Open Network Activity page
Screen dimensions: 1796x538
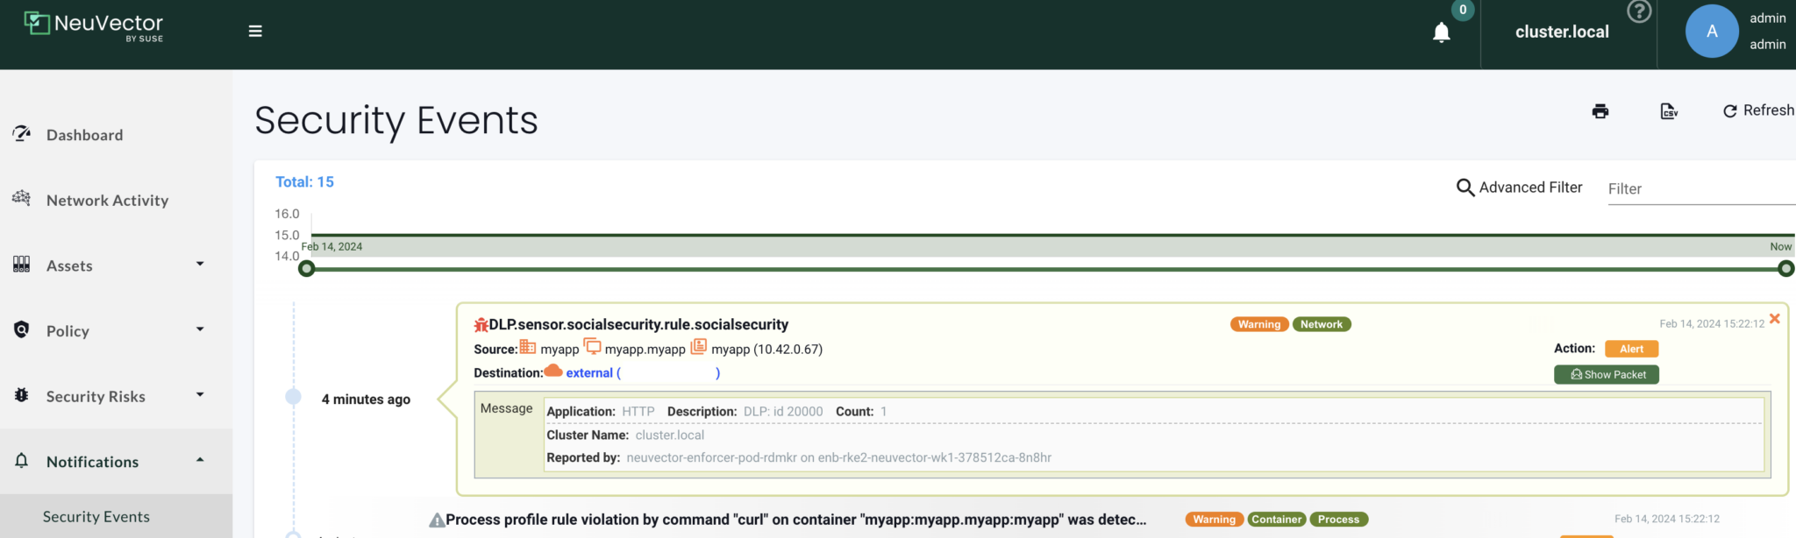click(107, 201)
